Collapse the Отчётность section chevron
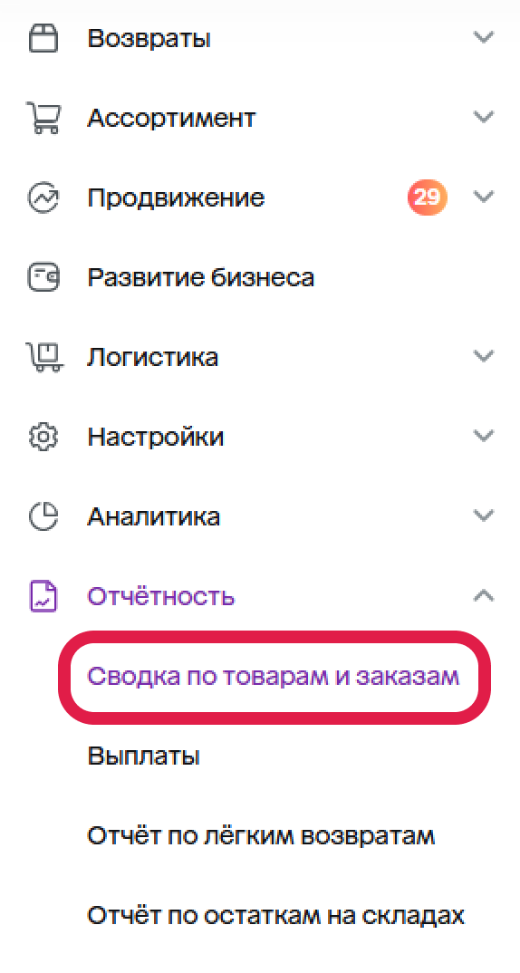Viewport: 520px width, 973px height. [x=484, y=596]
